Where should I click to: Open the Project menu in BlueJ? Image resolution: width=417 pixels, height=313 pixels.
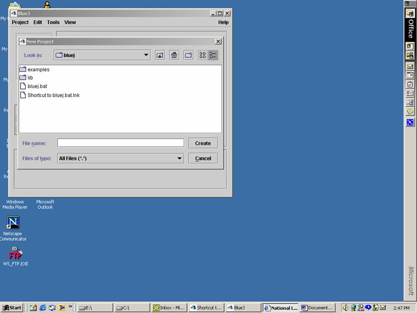pyautogui.click(x=20, y=22)
